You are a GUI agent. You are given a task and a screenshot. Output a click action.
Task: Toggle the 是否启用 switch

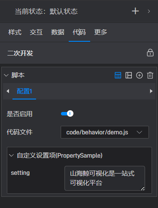(67, 114)
